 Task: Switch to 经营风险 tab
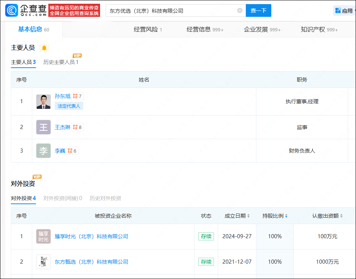pos(148,30)
